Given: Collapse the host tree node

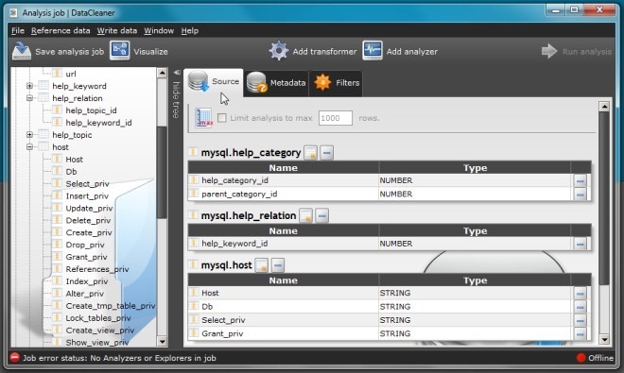Looking at the screenshot, I should pos(29,146).
